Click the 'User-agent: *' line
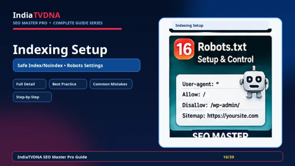 pyautogui.click(x=201, y=84)
